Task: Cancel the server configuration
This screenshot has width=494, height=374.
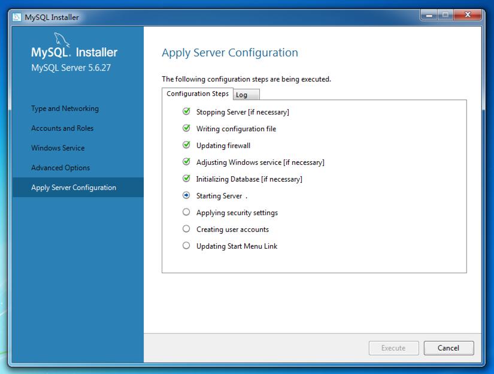Action: click(448, 348)
